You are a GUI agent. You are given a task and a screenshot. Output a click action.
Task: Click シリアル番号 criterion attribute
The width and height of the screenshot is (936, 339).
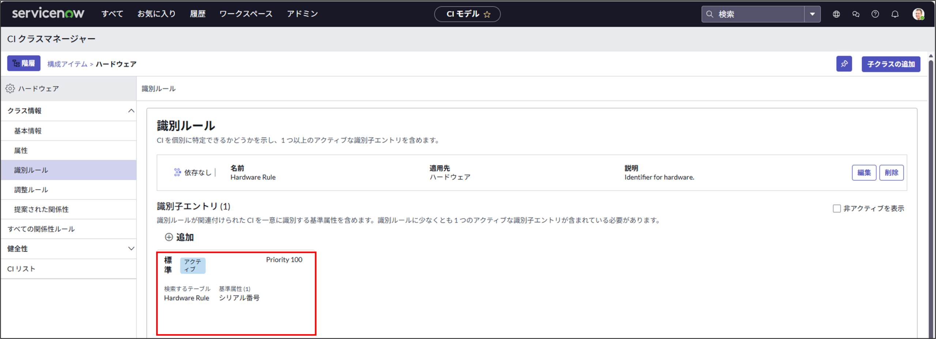coord(239,298)
